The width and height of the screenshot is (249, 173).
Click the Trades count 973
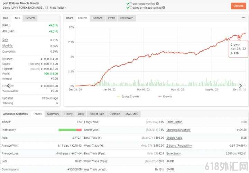click(x=79, y=122)
